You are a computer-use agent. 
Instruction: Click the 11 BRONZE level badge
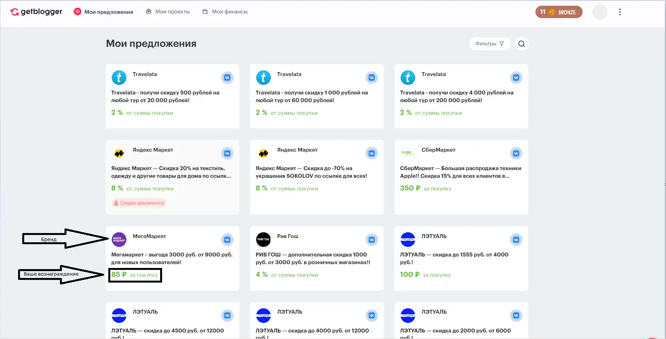tap(559, 12)
